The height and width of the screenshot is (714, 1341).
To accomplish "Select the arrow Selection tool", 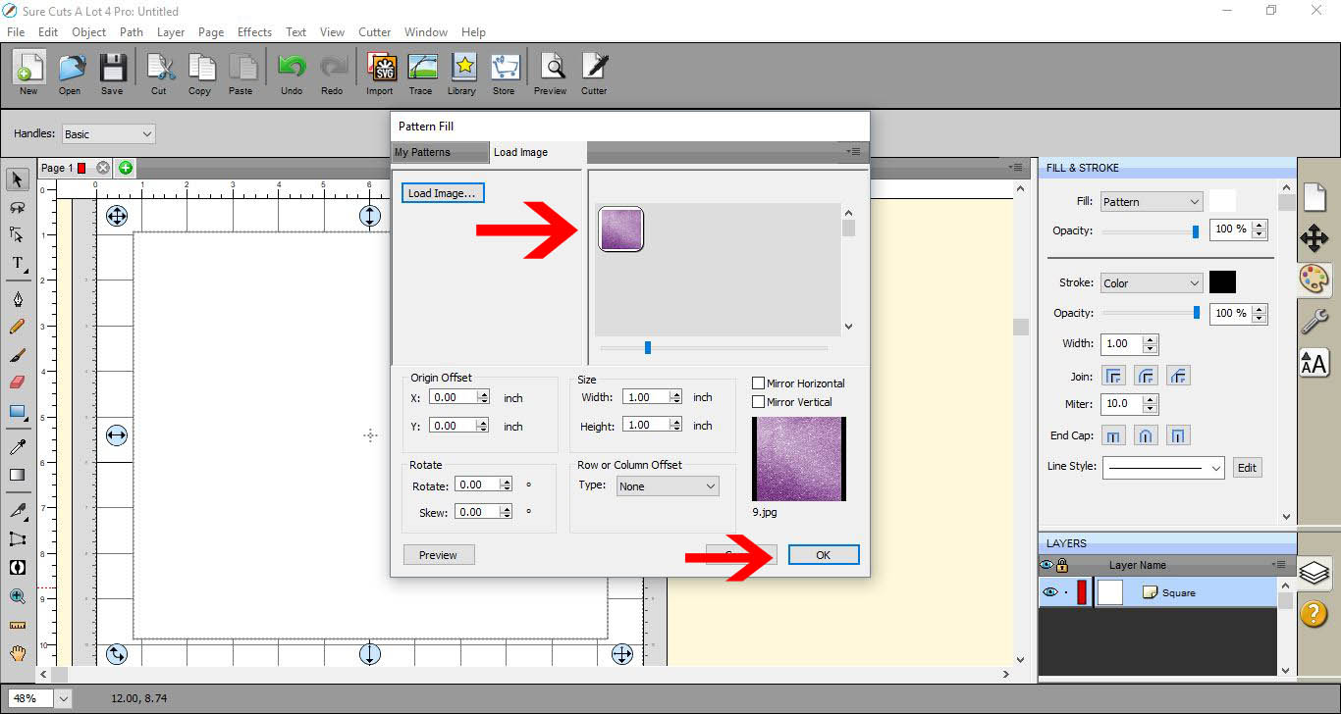I will pyautogui.click(x=18, y=179).
